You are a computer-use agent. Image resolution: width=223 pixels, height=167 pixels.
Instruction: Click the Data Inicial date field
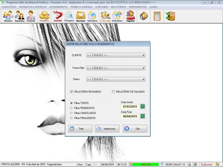click(x=130, y=107)
